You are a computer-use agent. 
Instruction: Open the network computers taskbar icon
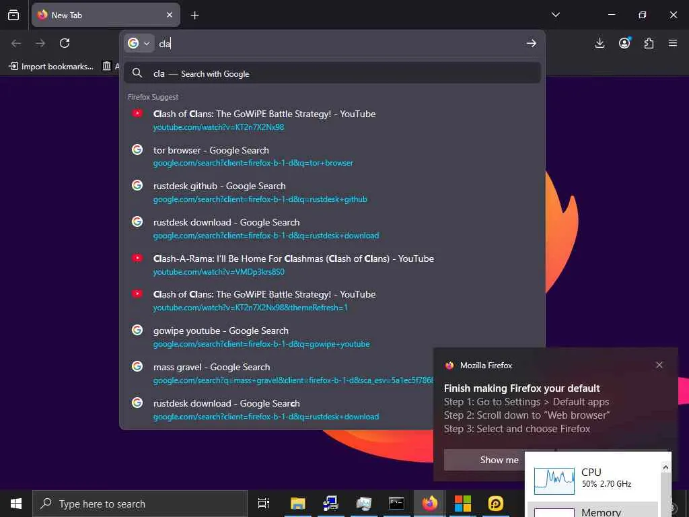click(330, 504)
